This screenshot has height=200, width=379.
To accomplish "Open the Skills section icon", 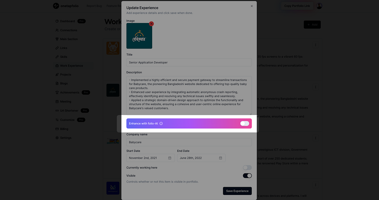I will pos(57,57).
